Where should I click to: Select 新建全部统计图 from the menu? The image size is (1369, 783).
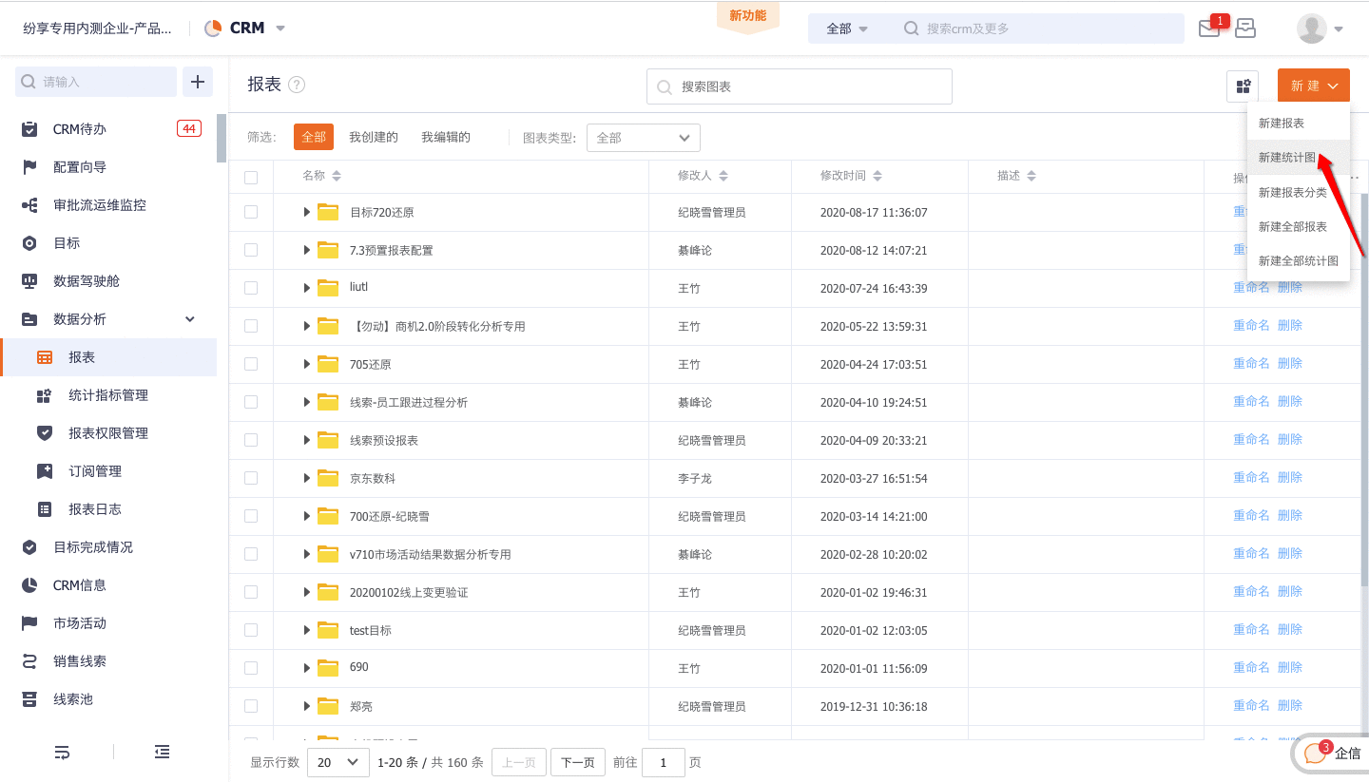click(x=1299, y=260)
